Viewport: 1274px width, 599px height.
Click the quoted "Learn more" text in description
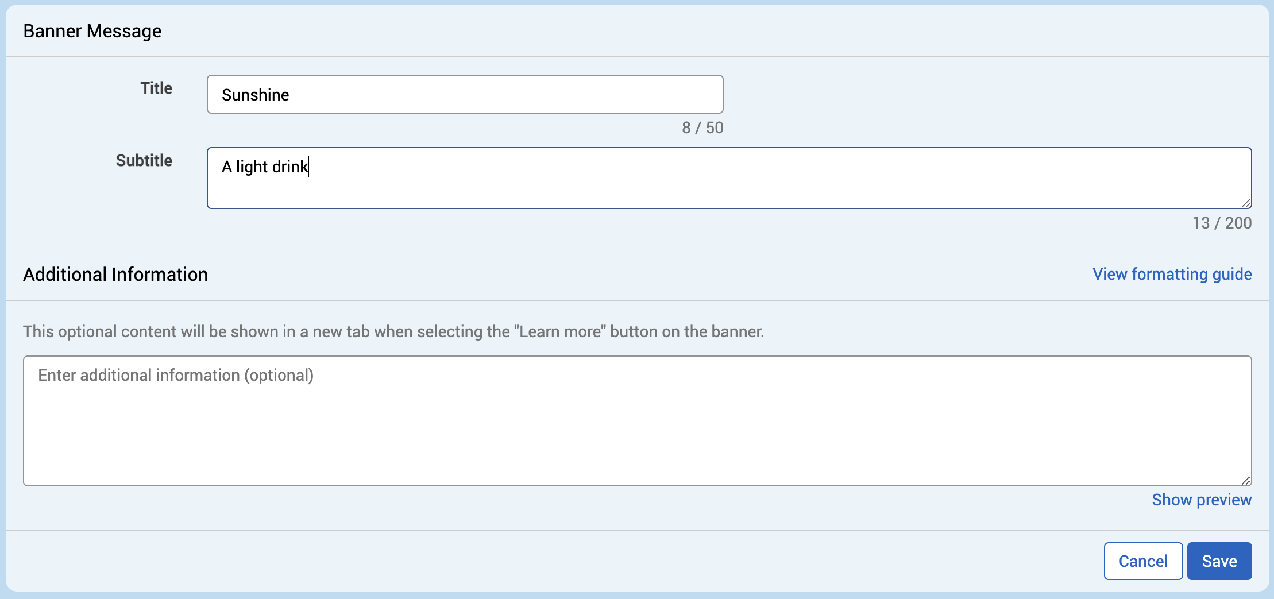tap(560, 331)
